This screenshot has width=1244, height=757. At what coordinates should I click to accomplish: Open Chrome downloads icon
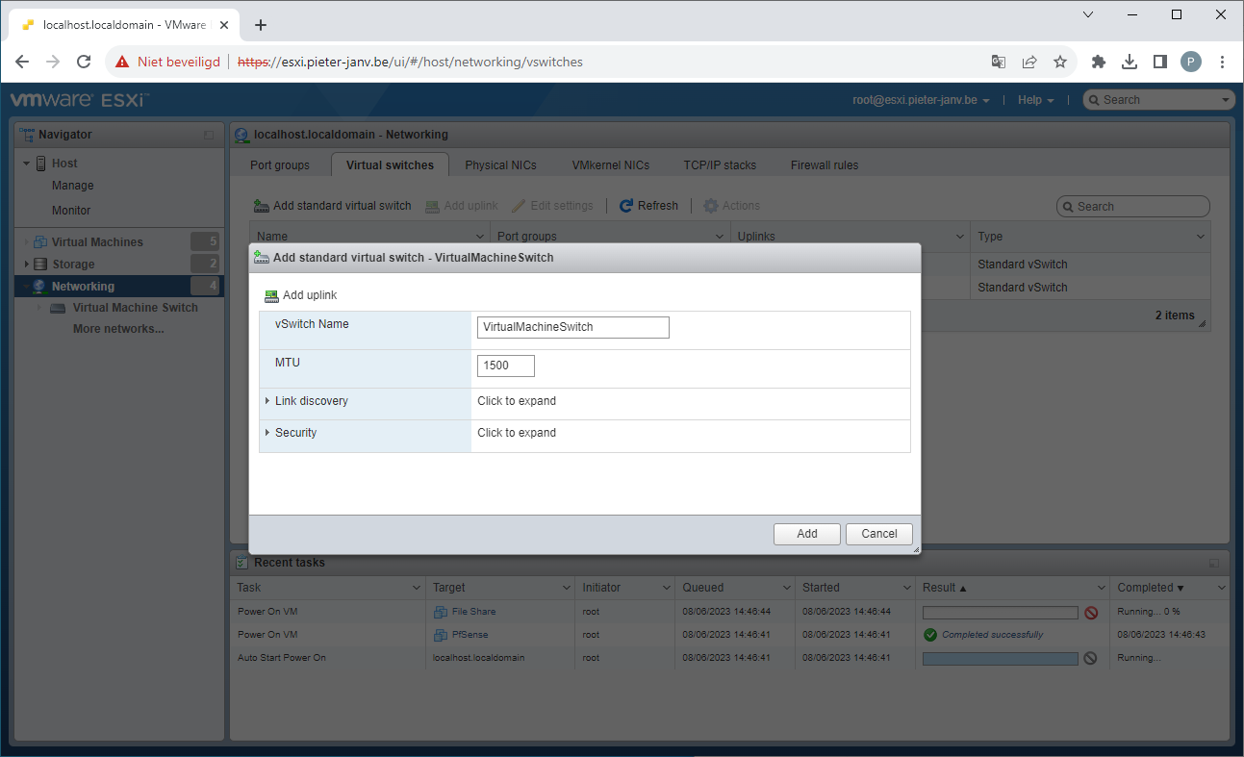[1130, 62]
